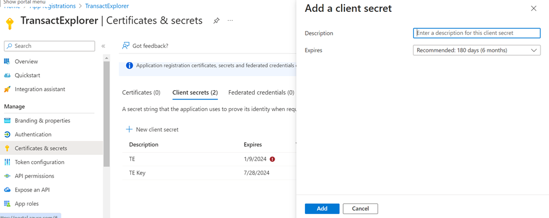Click the blue Add button
Image resolution: width=549 pixels, height=218 pixels.
tap(322, 208)
